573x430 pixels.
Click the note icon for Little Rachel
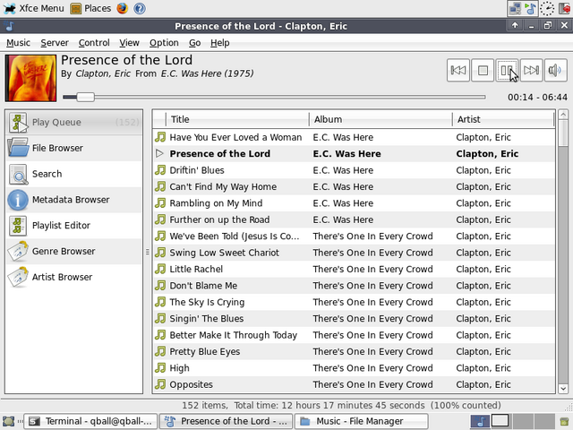coord(160,269)
